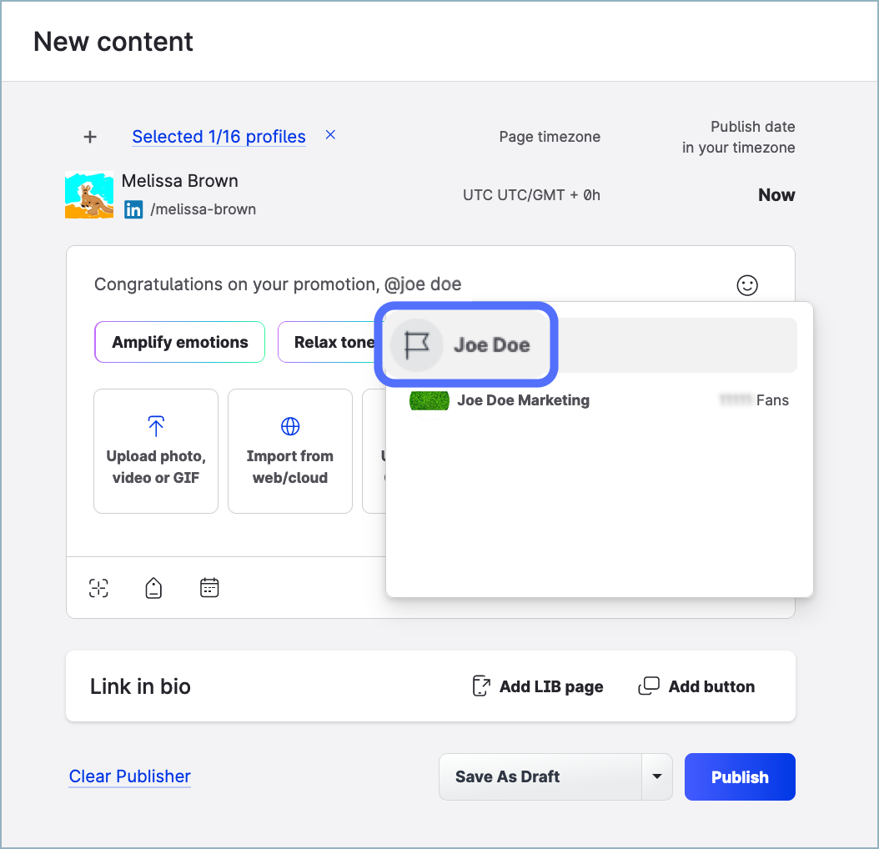Click Melissa Brown's profile avatar

tap(89, 195)
